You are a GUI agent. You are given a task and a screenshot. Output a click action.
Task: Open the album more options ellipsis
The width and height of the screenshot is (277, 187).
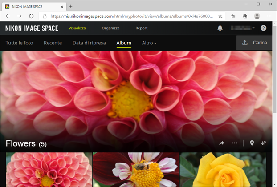tap(235, 143)
